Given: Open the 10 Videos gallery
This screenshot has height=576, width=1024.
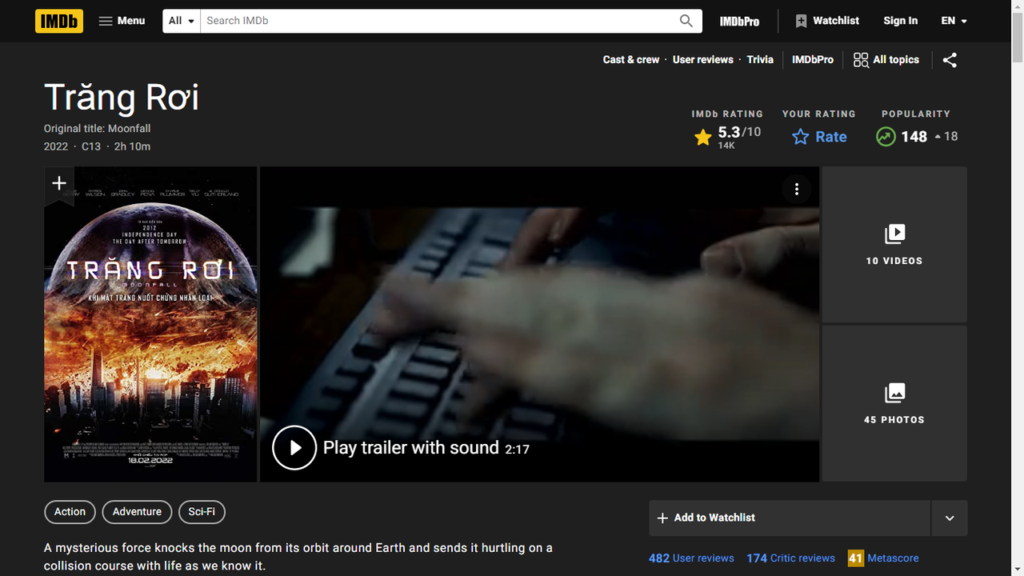Looking at the screenshot, I should coord(894,245).
